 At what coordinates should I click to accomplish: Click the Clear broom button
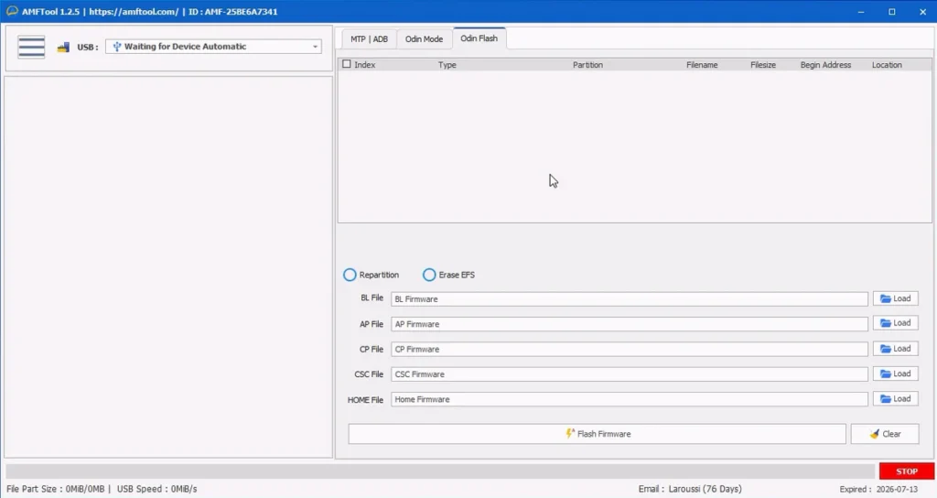coord(884,434)
